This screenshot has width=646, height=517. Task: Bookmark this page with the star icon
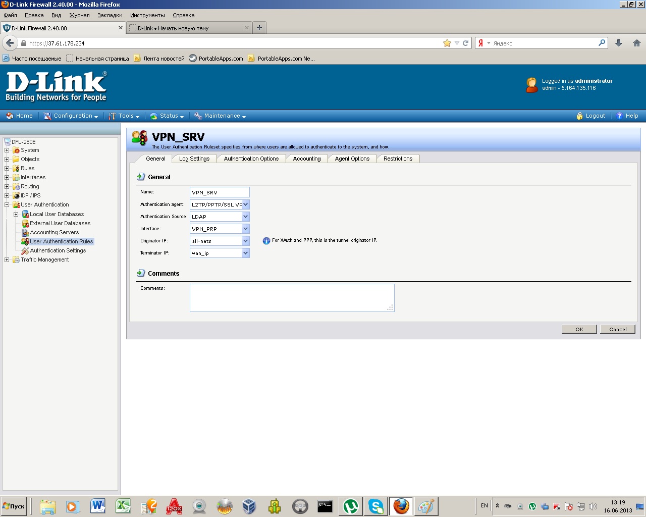[447, 43]
